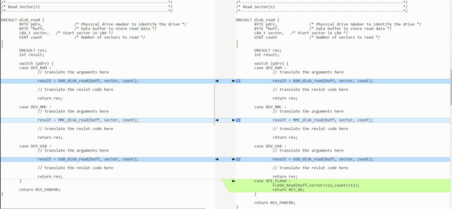Click 'LBA_t sector,' in left pane
Image resolution: width=452 pixels, height=209 pixels.
(x=34, y=33)
